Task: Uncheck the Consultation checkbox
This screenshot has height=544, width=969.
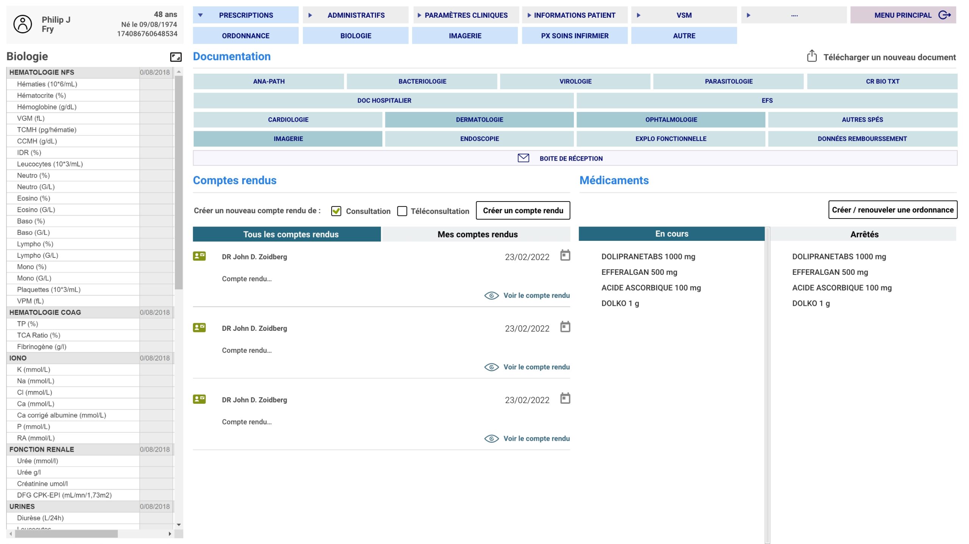Action: (336, 211)
